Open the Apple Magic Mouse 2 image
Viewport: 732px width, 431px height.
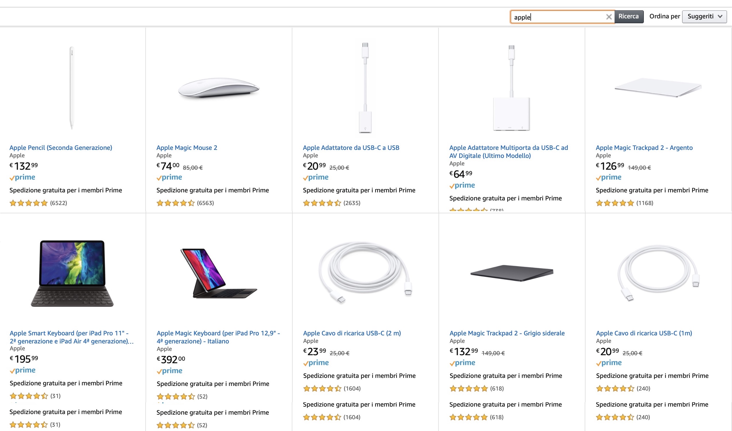[219, 88]
